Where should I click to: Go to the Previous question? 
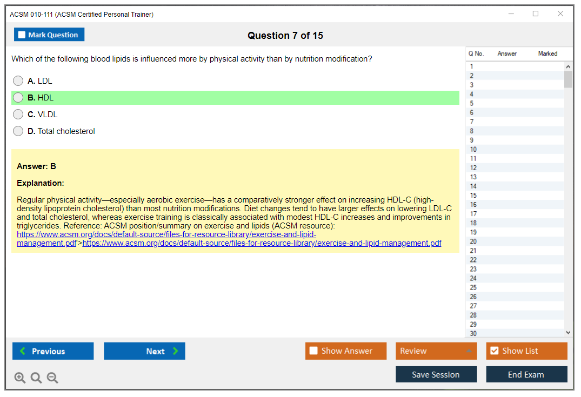click(x=52, y=351)
